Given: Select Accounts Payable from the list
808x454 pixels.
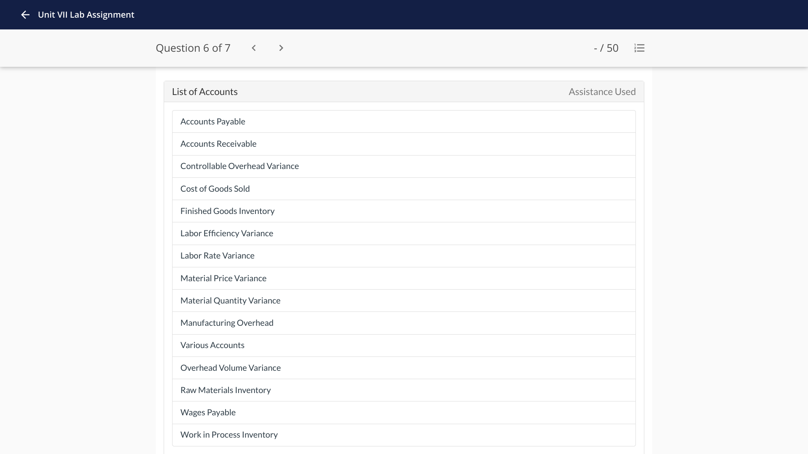Looking at the screenshot, I should 213,121.
